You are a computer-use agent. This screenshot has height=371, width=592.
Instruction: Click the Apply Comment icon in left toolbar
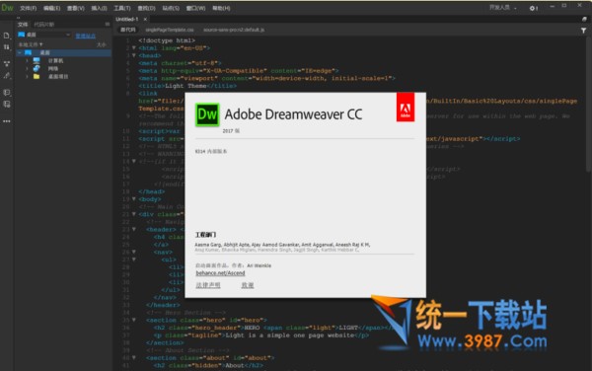[7, 93]
